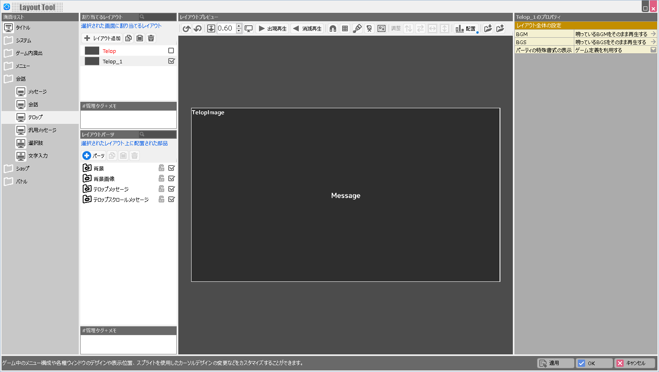Image resolution: width=659 pixels, height=372 pixels.
Task: Enable the Telop layout checkbox
Action: [x=171, y=51]
